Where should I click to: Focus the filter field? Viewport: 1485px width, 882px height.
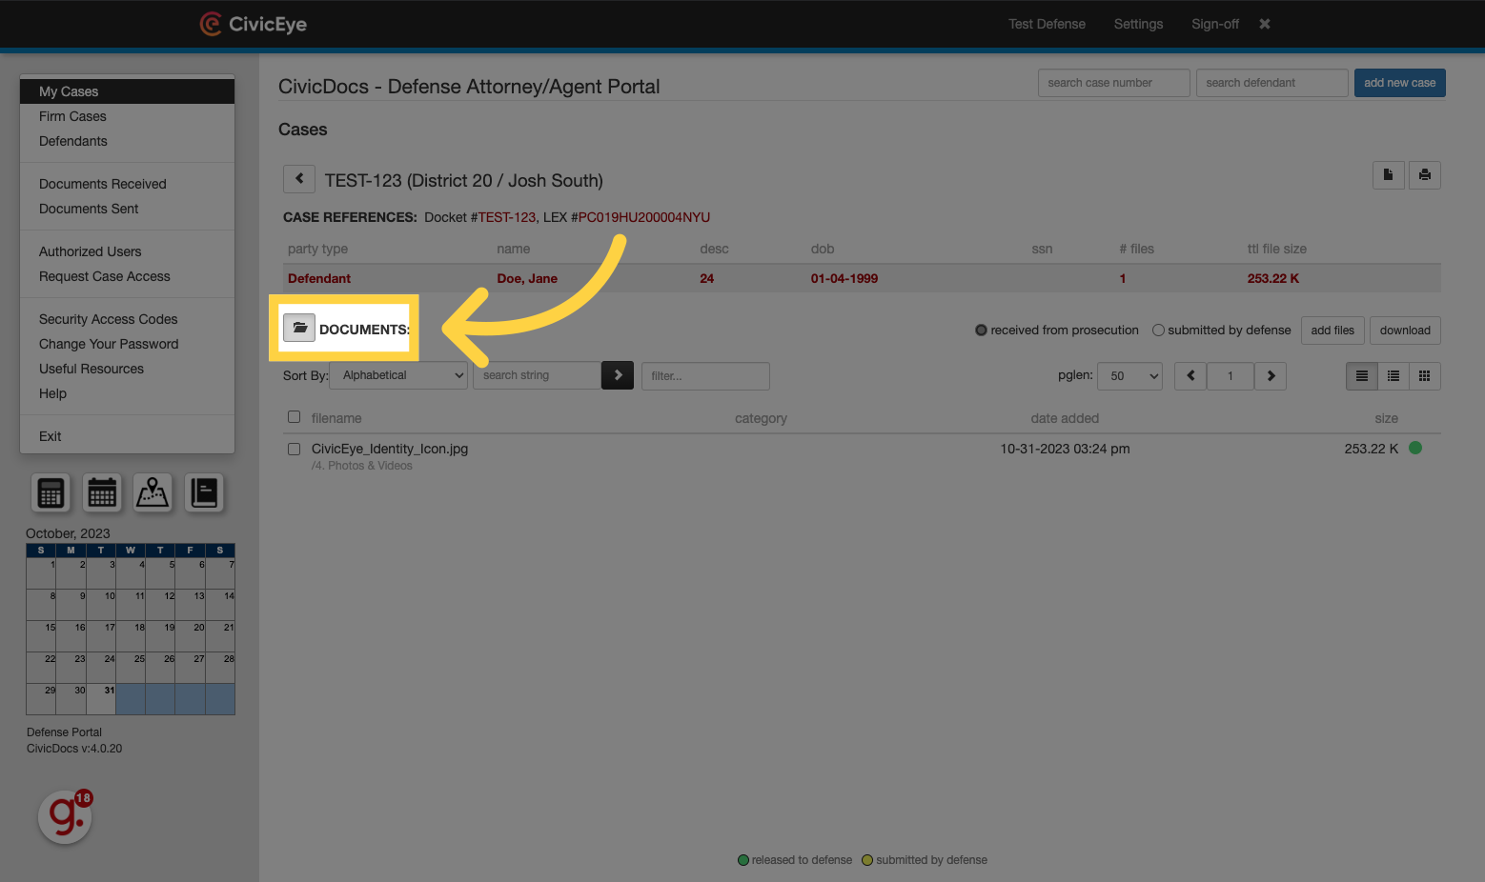pos(705,376)
